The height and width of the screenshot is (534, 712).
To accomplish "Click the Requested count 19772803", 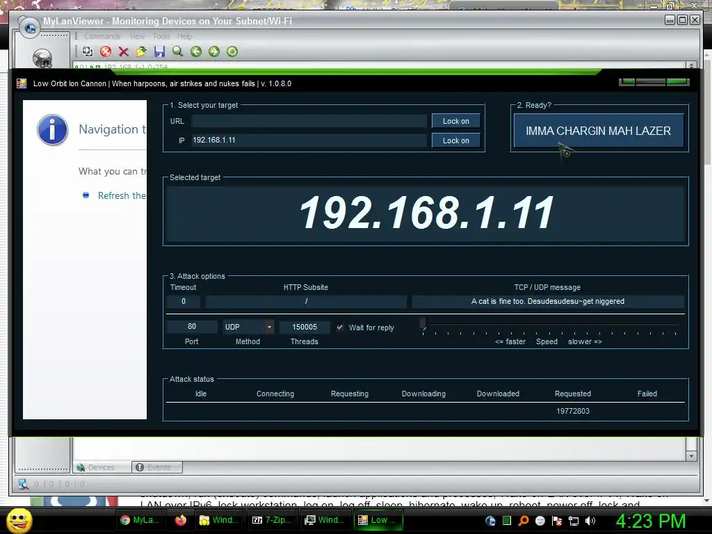I will [573, 411].
